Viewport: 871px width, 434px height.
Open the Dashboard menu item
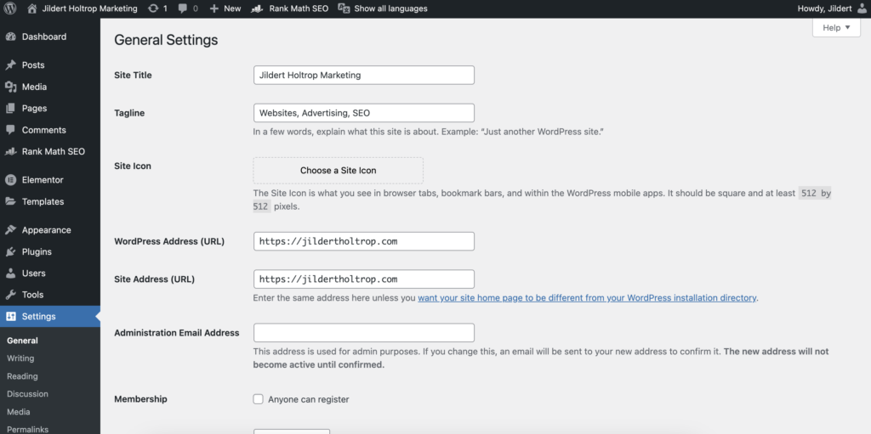50,37
